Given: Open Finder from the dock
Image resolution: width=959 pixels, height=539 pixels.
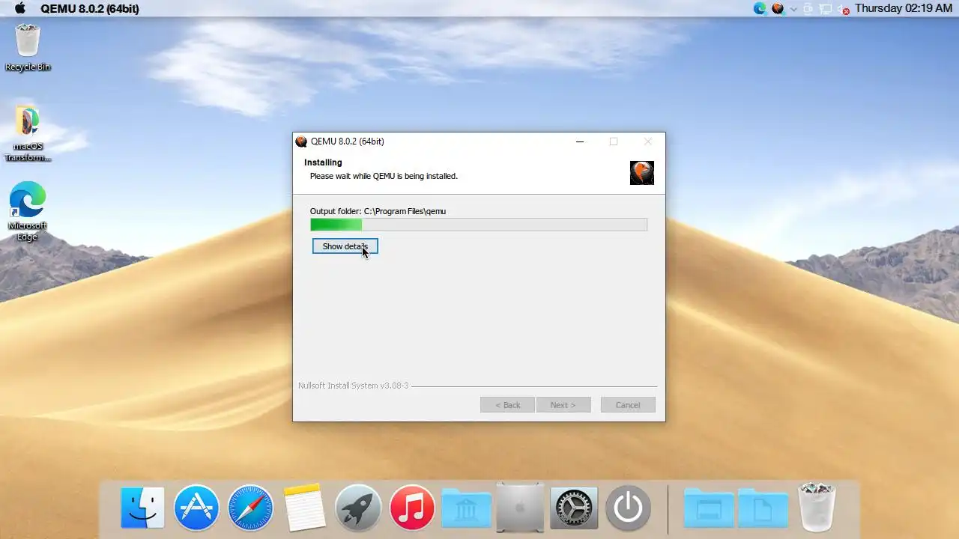Looking at the screenshot, I should pos(142,508).
